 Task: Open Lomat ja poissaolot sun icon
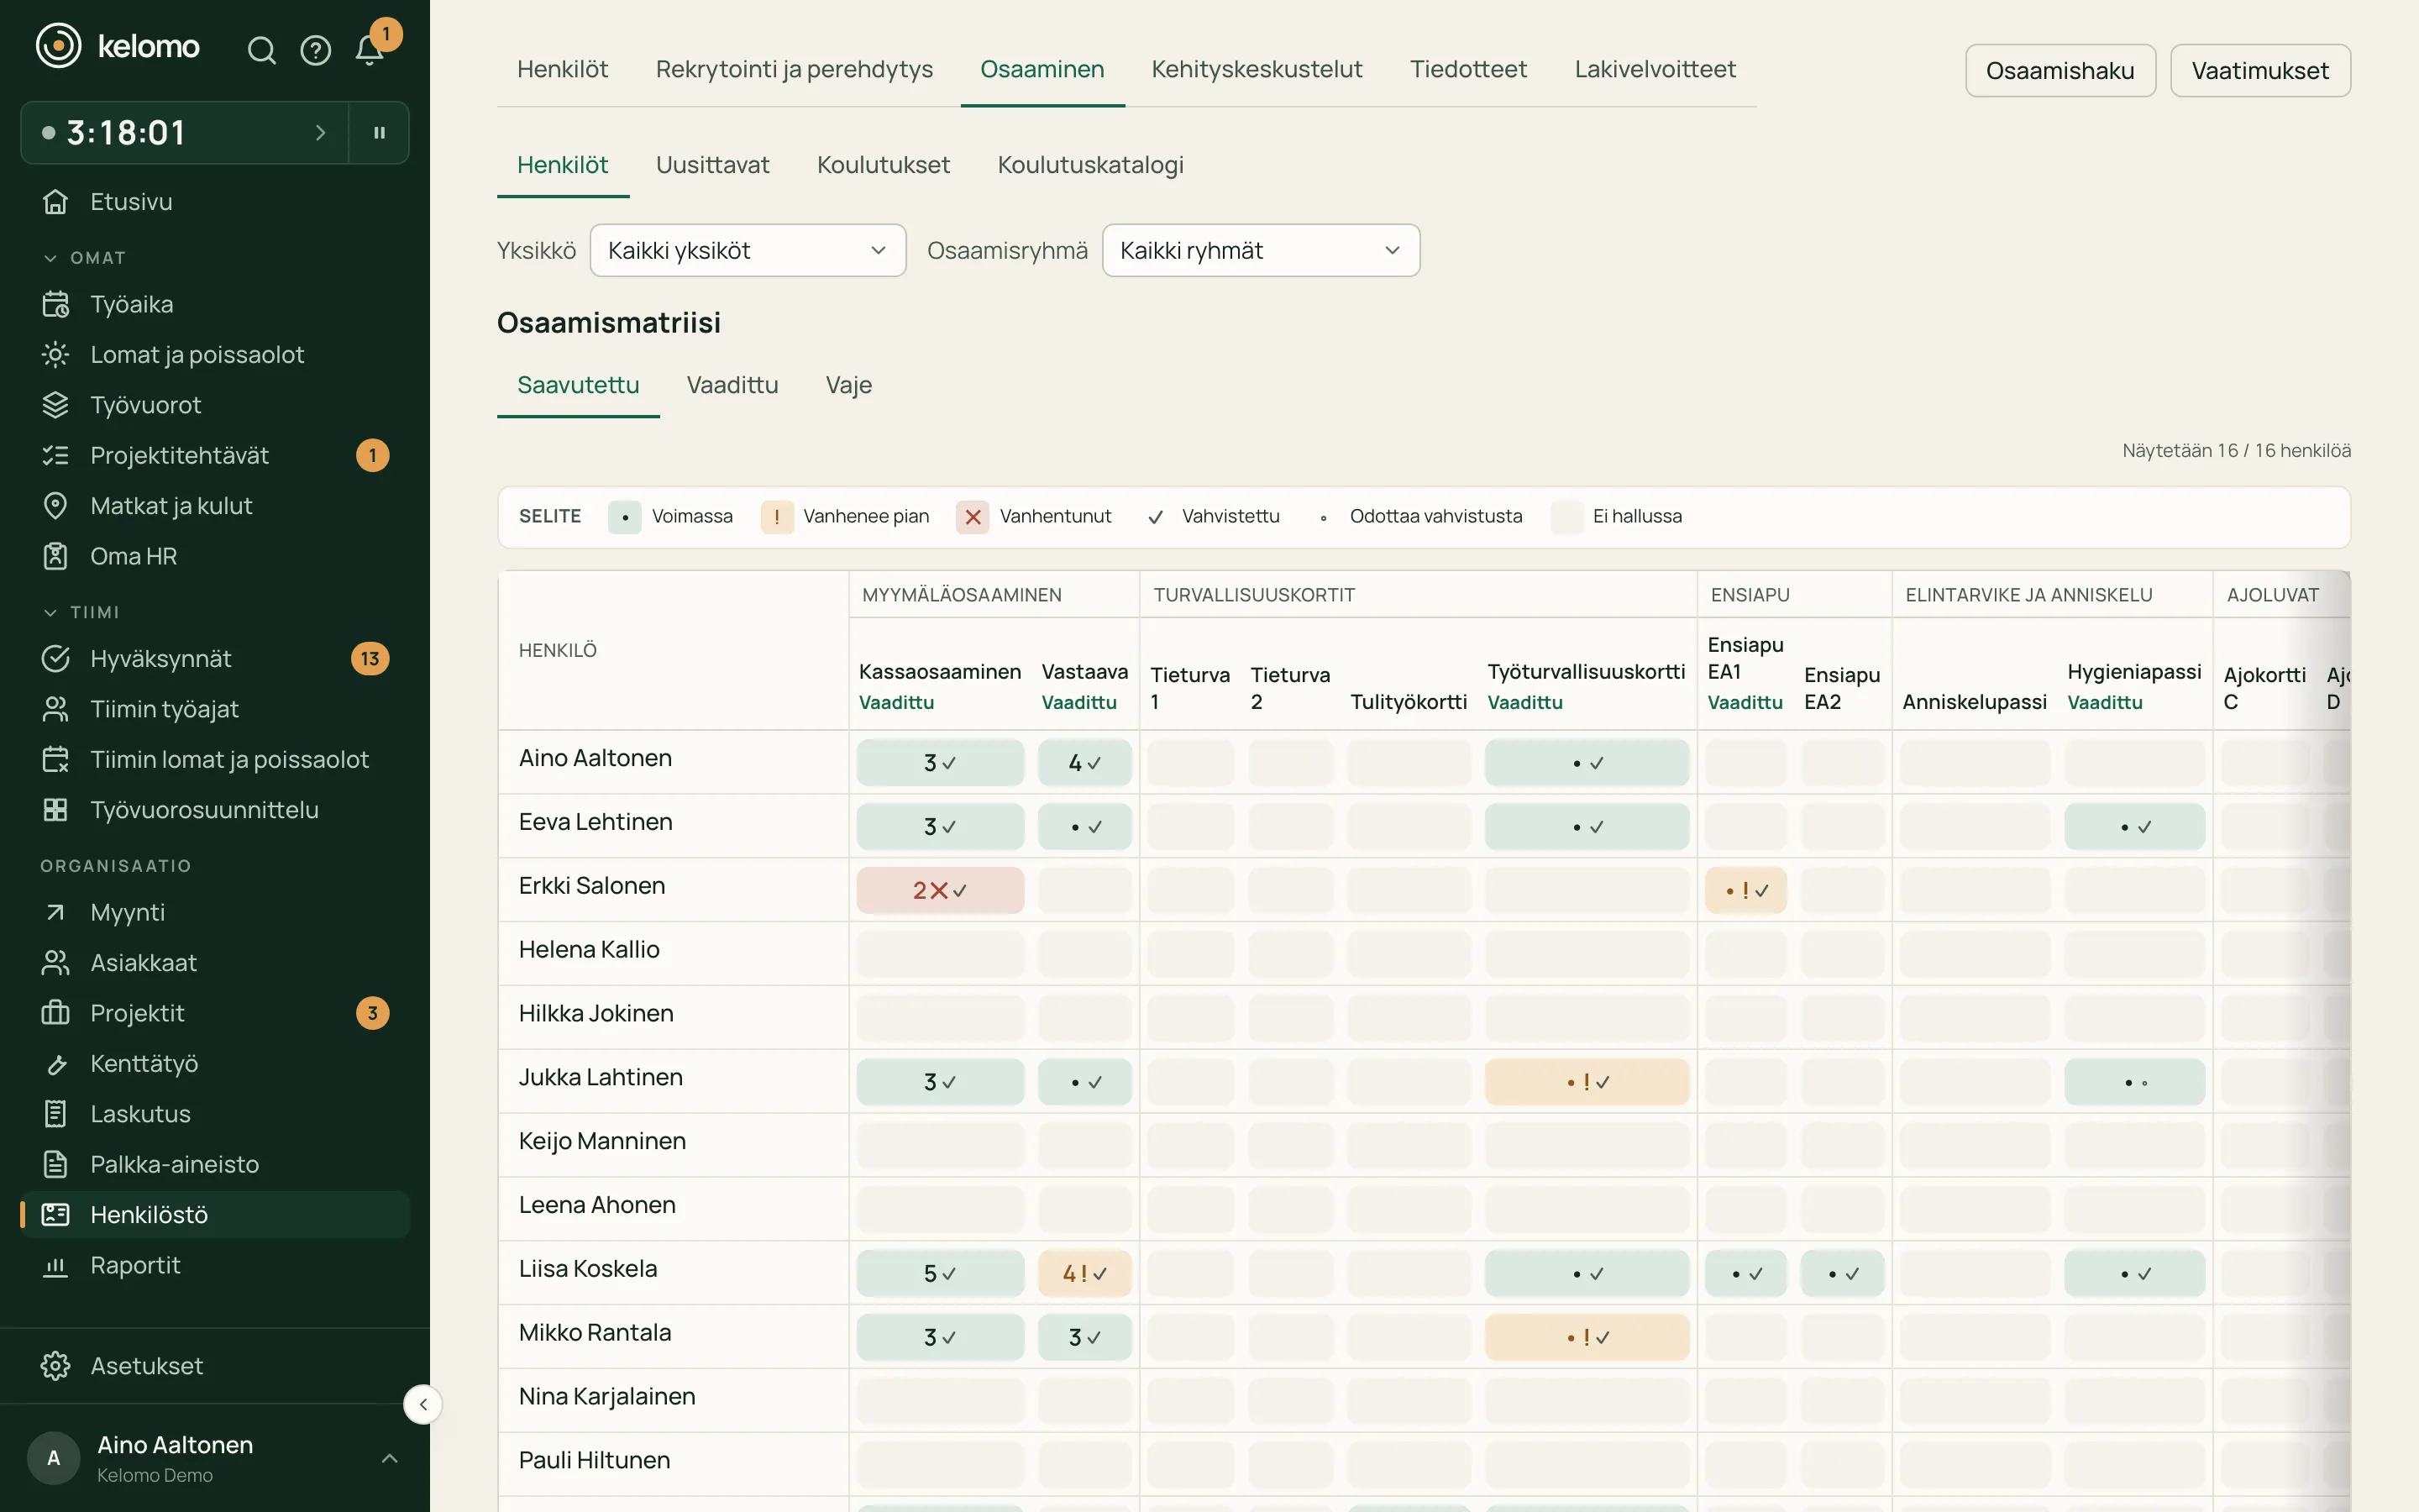56,355
